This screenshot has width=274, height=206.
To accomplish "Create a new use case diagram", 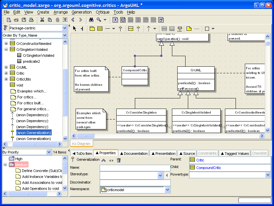I will tap(115, 20).
